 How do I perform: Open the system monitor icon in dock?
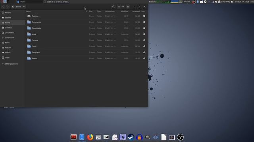click(172, 137)
